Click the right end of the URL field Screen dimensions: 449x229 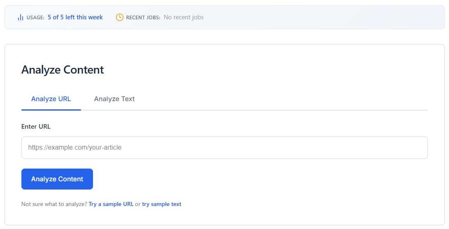pyautogui.click(x=416, y=148)
